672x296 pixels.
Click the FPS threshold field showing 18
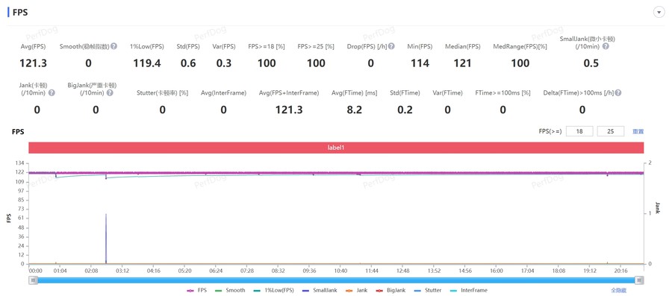(x=579, y=131)
